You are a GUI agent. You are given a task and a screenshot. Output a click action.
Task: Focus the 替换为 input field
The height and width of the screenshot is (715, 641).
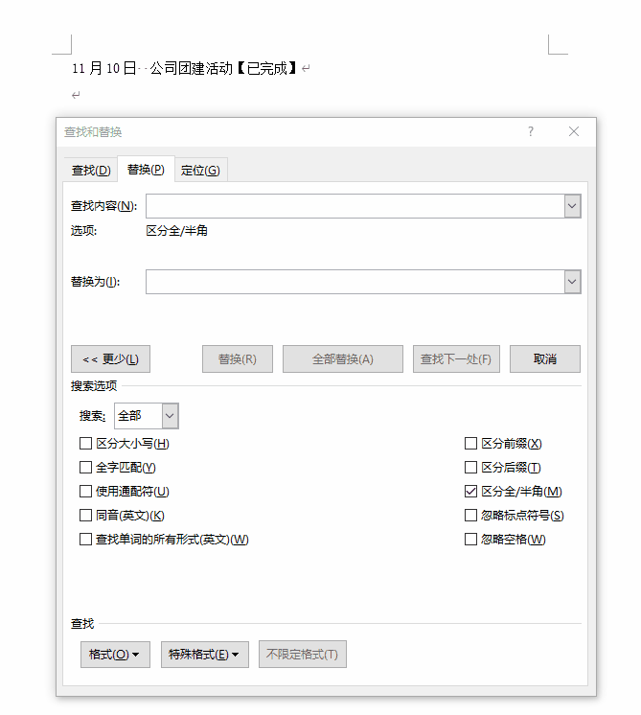click(x=355, y=282)
